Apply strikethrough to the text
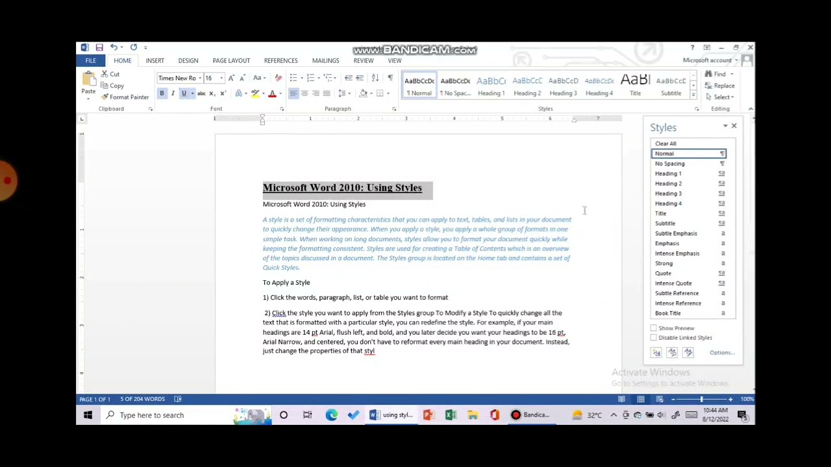Screen dimensions: 831x467 (201, 93)
